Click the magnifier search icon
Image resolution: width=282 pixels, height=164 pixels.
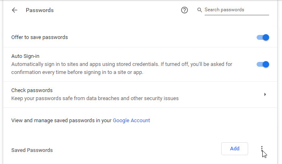click(x=199, y=10)
